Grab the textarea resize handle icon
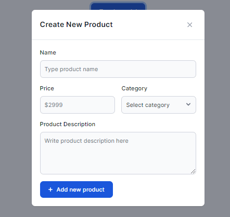Screen dimensions: 230x217 point(193,171)
